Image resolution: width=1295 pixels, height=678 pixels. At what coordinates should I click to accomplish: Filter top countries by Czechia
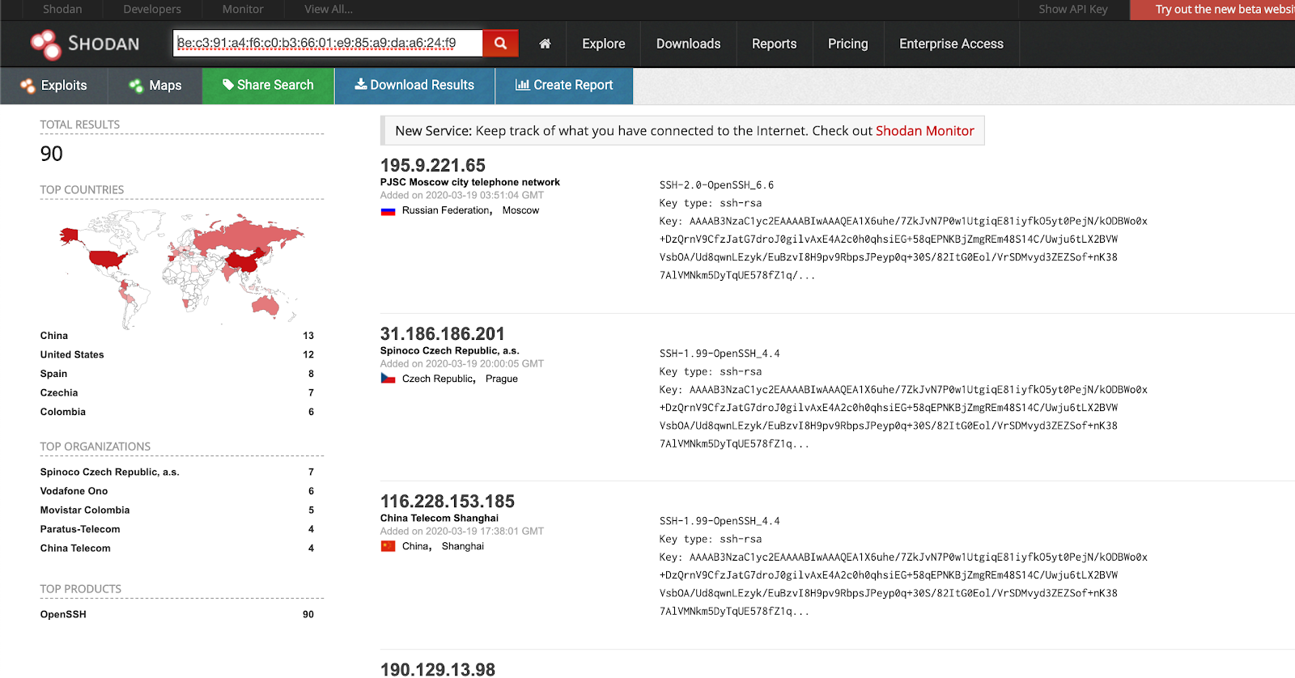[59, 393]
